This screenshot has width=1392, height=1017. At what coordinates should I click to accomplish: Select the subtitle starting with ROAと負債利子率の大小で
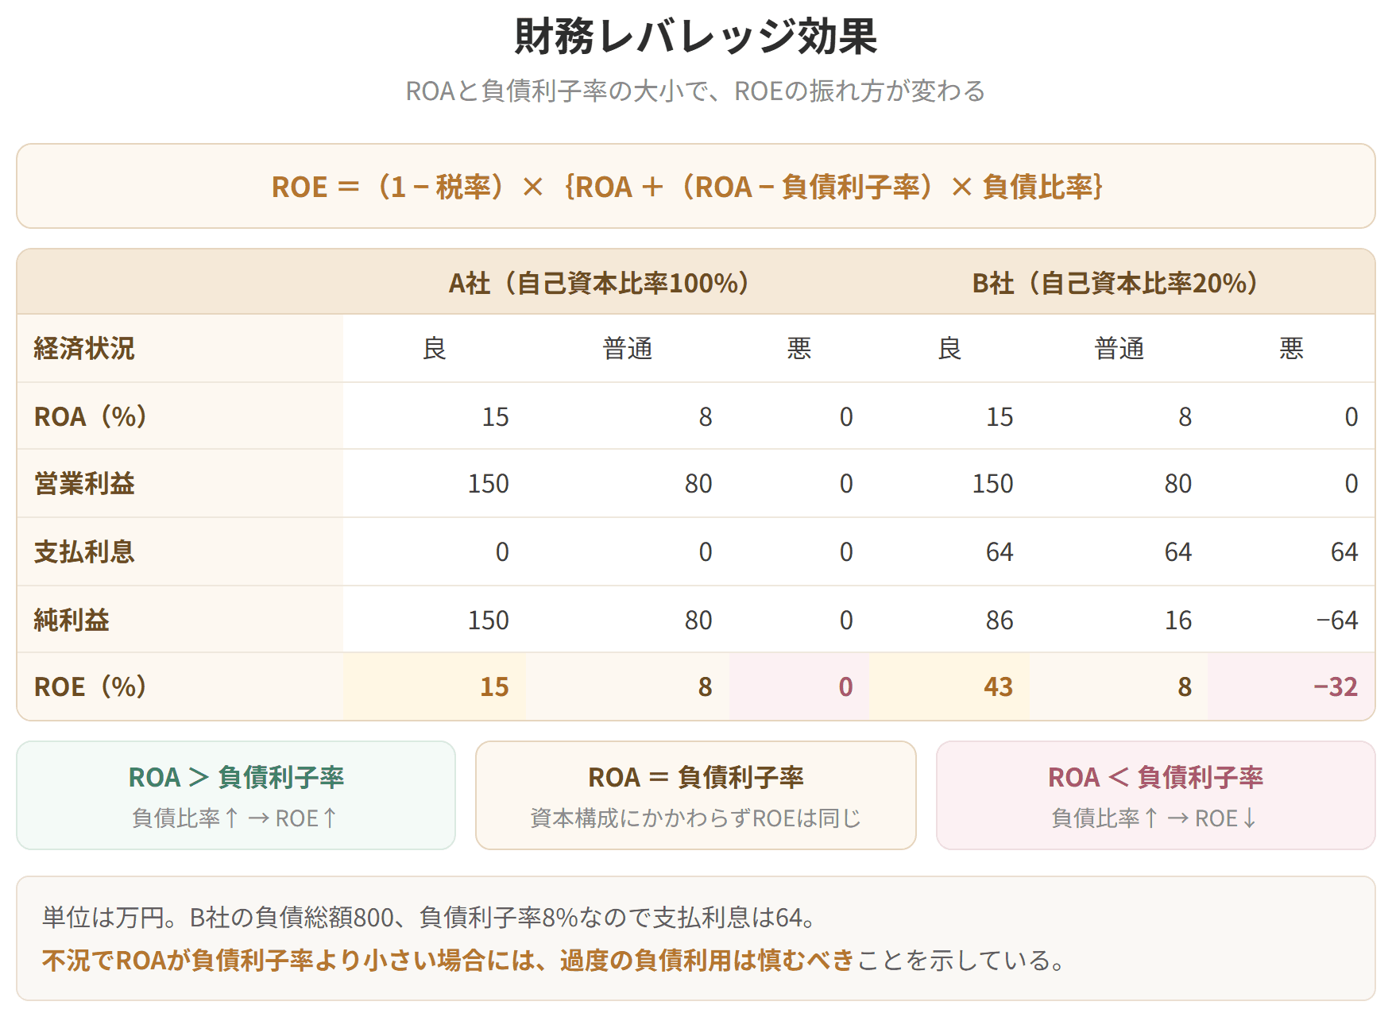pyautogui.click(x=695, y=91)
